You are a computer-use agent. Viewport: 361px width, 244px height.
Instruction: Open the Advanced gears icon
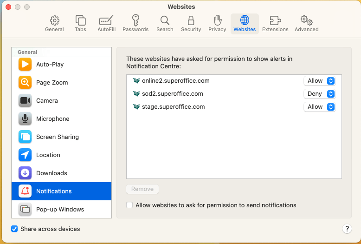(306, 20)
